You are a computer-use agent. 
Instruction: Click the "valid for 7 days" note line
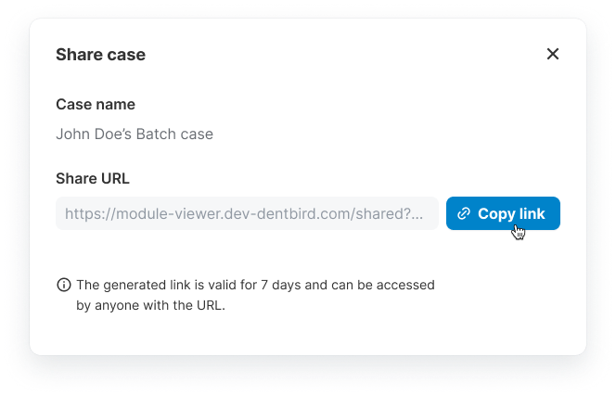point(256,285)
